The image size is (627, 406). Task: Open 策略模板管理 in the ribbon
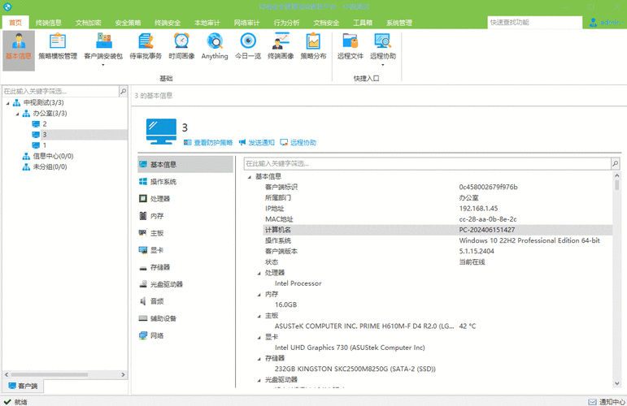(58, 47)
